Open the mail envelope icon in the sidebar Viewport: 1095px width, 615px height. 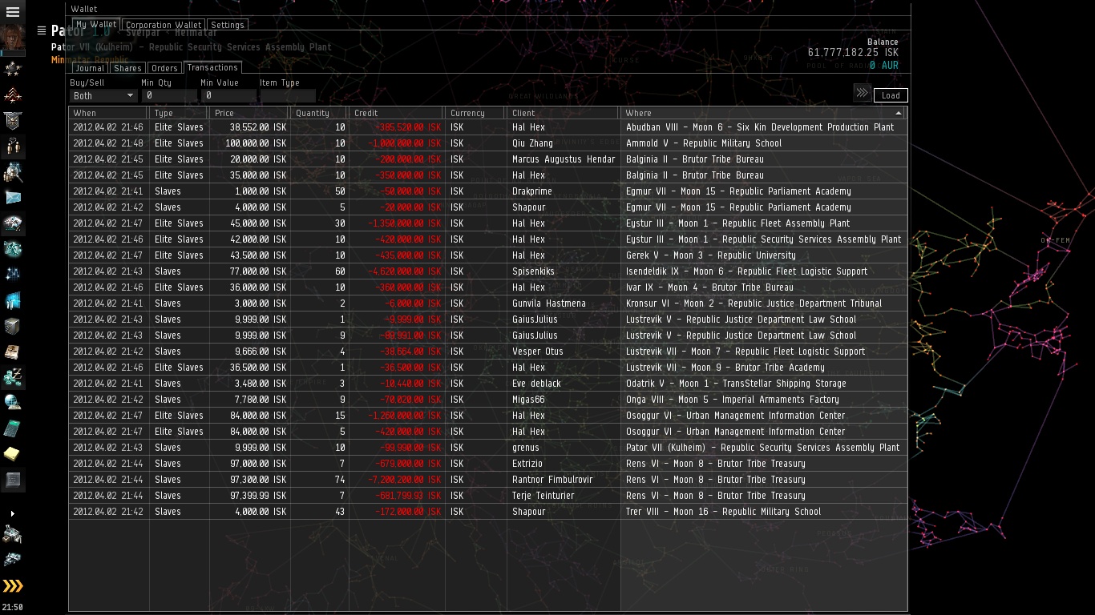[13, 197]
